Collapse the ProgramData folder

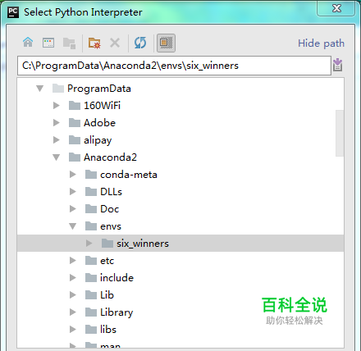click(x=40, y=89)
